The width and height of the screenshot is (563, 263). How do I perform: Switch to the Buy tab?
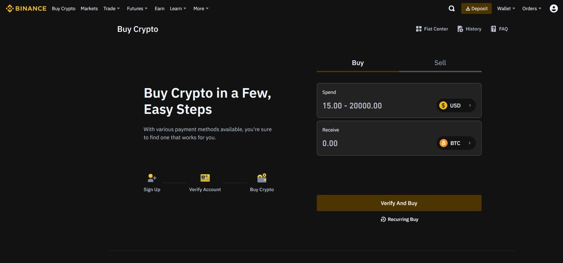pyautogui.click(x=357, y=63)
